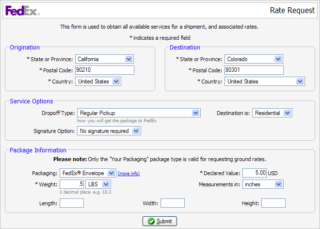Click the '1 decimal place' hint text

pyautogui.click(x=85, y=192)
